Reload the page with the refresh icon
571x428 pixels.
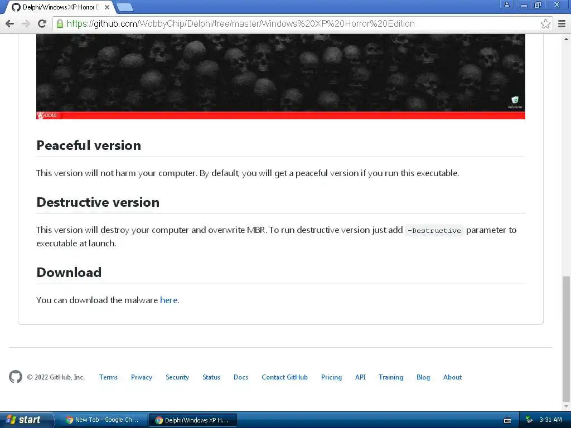click(42, 23)
